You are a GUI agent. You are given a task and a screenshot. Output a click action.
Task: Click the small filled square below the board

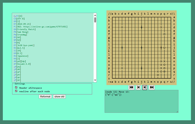110,82
